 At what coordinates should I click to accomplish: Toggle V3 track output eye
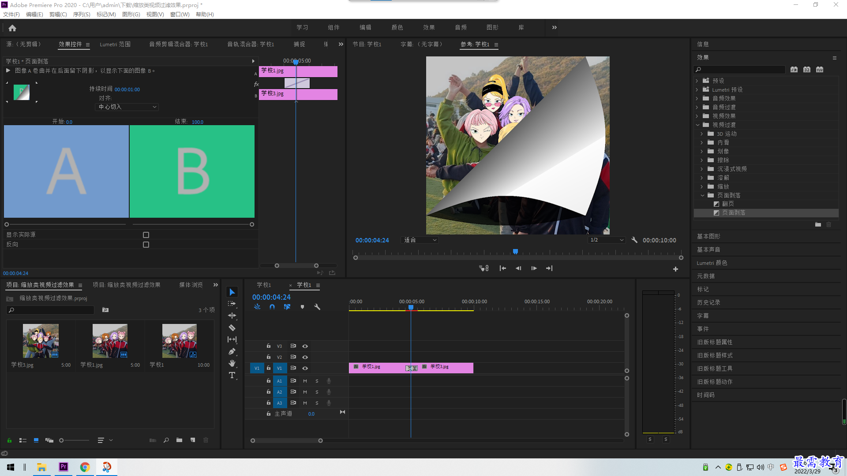(305, 346)
